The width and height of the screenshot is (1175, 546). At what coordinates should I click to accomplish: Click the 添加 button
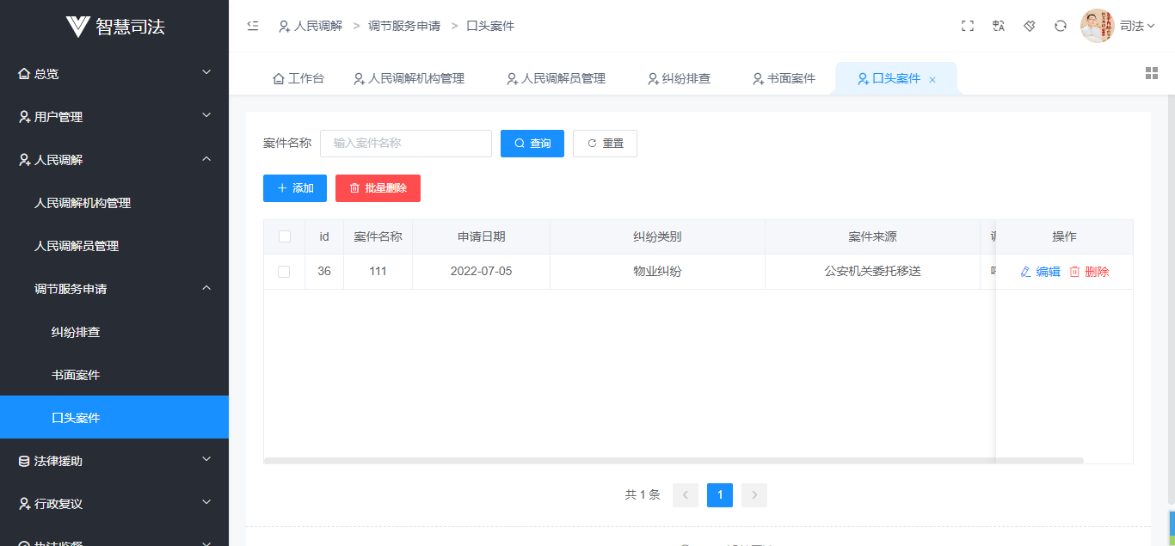[295, 188]
